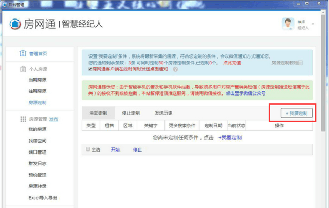329x208 pixels.
Task: Click the 点此充值 recharge link
Action: [x=232, y=63]
